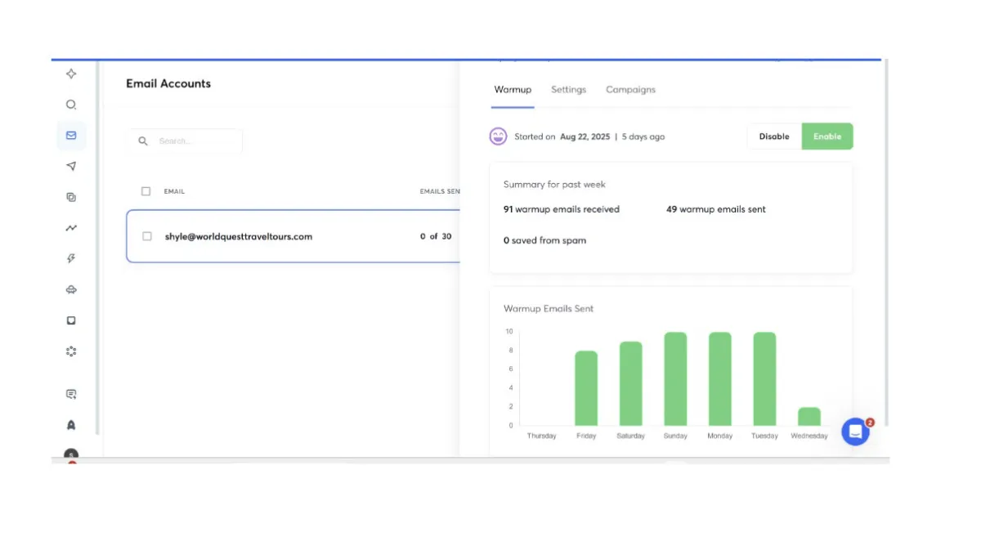Click the Analytics trend line sidebar icon
This screenshot has height=537, width=981.
[x=71, y=228]
